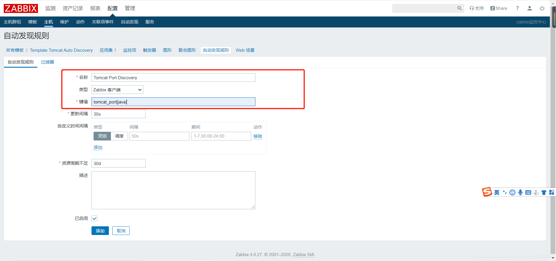Image resolution: width=556 pixels, height=261 pixels.
Task: Open the 自动发现规则 breadcrumb link
Action: pyautogui.click(x=216, y=50)
